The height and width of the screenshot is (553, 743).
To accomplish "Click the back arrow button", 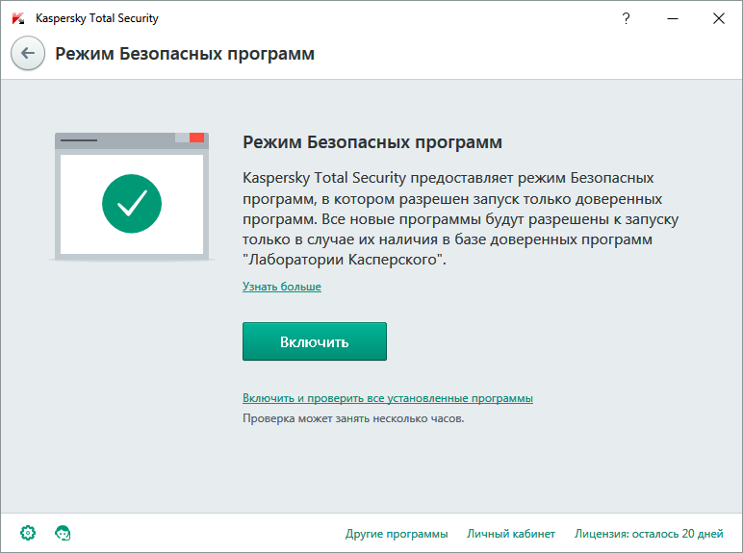I will tap(27, 54).
